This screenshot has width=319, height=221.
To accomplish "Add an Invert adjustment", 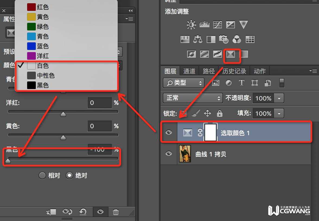I will tap(192, 54).
